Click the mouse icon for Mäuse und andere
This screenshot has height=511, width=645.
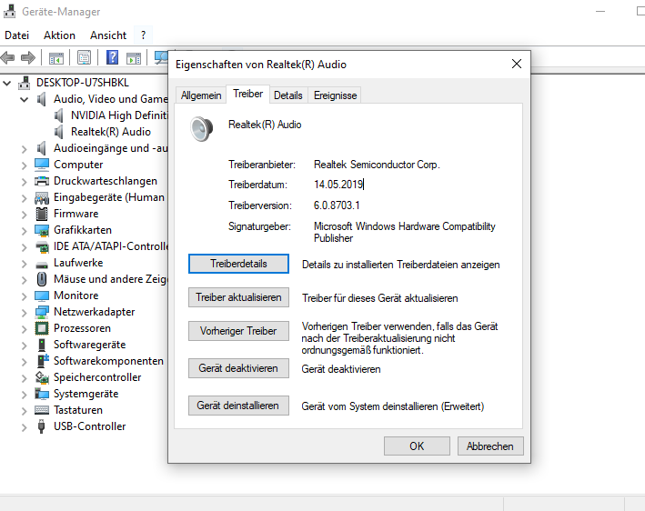click(x=42, y=279)
